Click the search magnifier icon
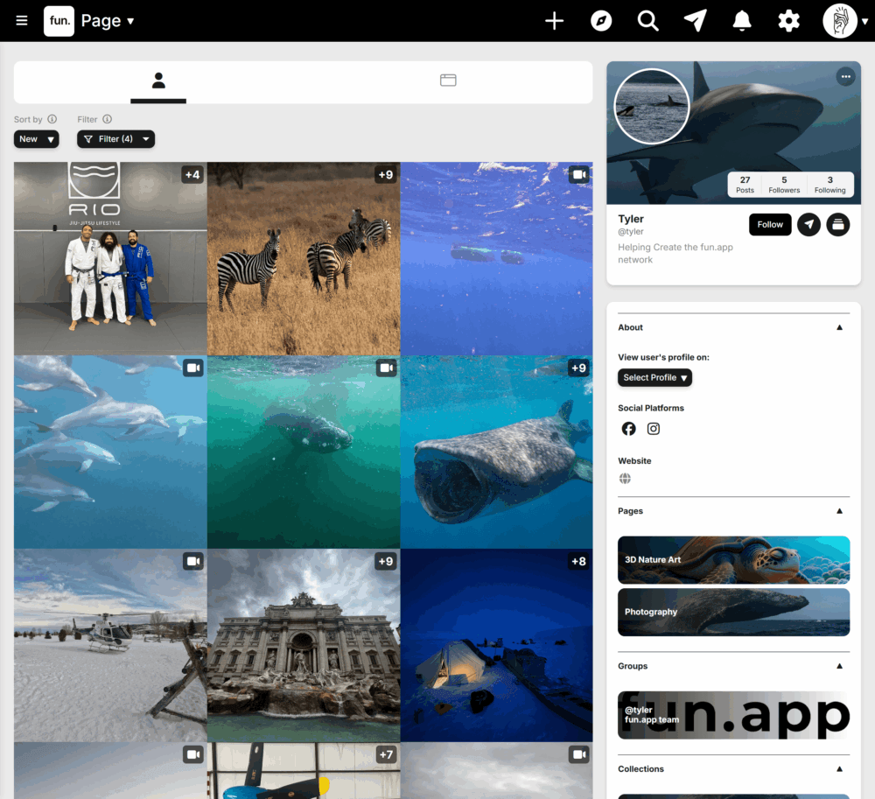Viewport: 875px width, 799px height. point(647,21)
